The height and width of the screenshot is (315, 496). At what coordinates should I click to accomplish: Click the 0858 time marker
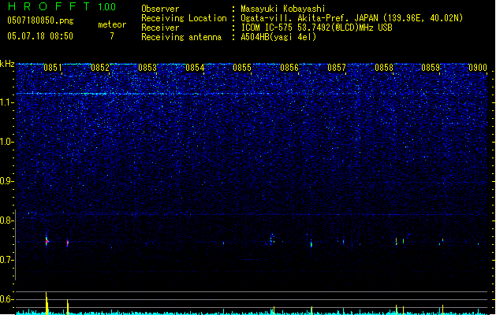tap(384, 68)
